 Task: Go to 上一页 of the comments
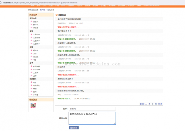tap(148, 104)
